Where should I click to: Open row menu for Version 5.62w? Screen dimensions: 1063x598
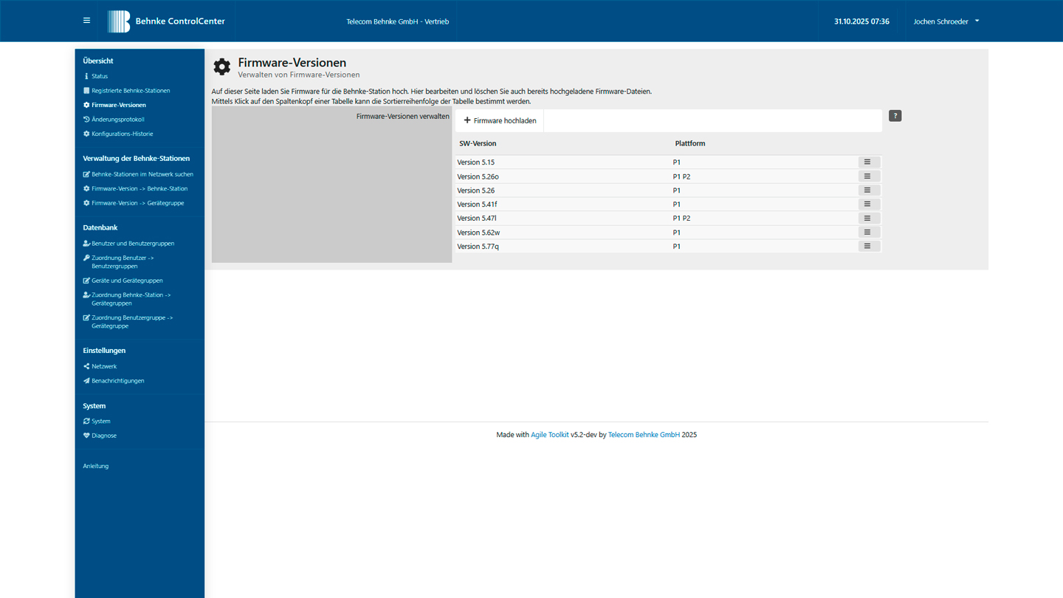[867, 233]
